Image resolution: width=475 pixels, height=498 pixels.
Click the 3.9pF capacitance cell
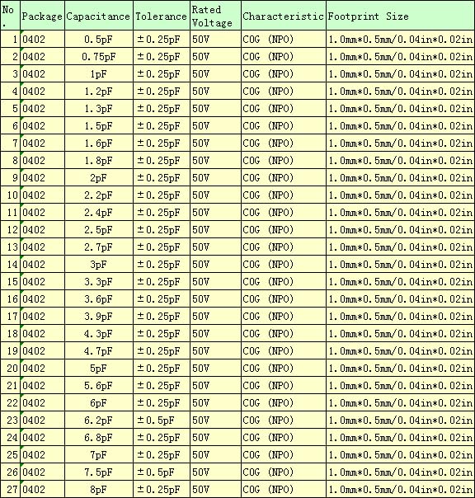click(99, 317)
